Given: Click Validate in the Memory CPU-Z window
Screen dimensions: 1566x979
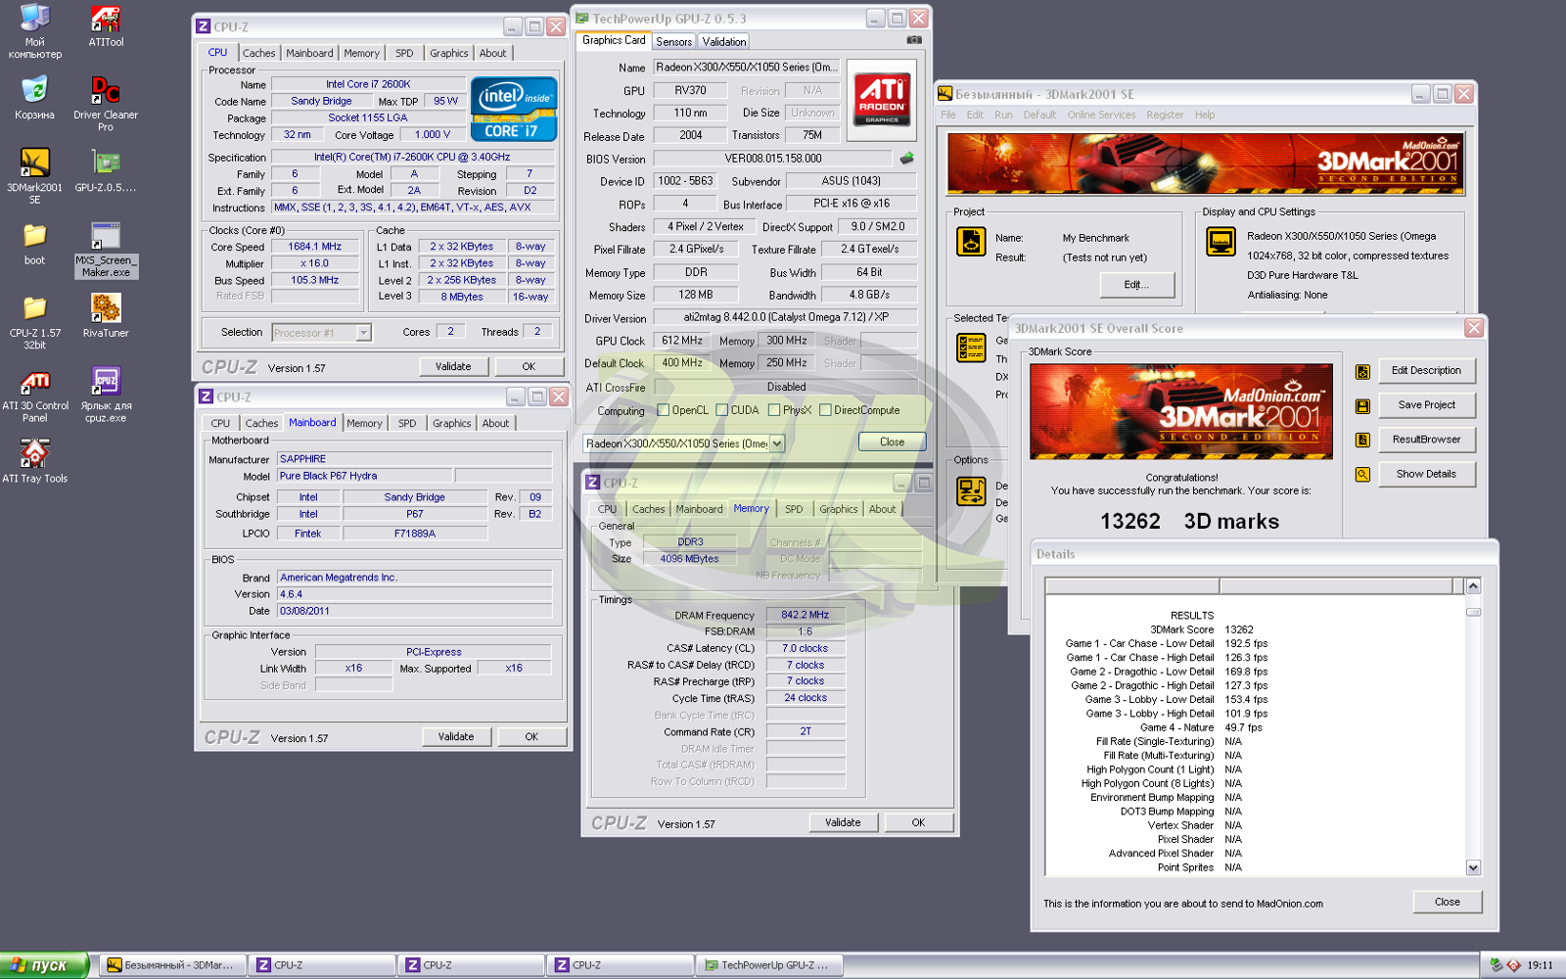Looking at the screenshot, I should (843, 823).
